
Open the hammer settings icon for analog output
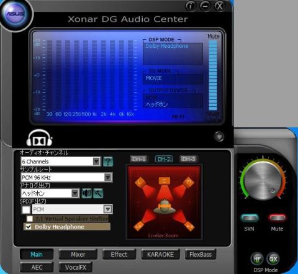tap(98, 193)
